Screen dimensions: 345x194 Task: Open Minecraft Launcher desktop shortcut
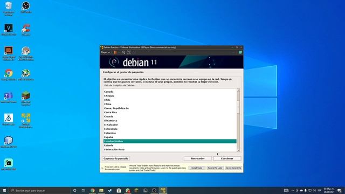pyautogui.click(x=26, y=99)
